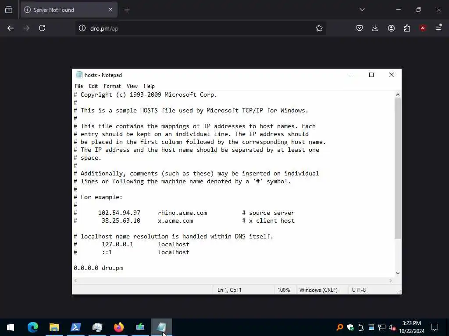Viewport: 449px width, 336px height.
Task: Open Firefox from the taskbar
Action: click(x=118, y=327)
